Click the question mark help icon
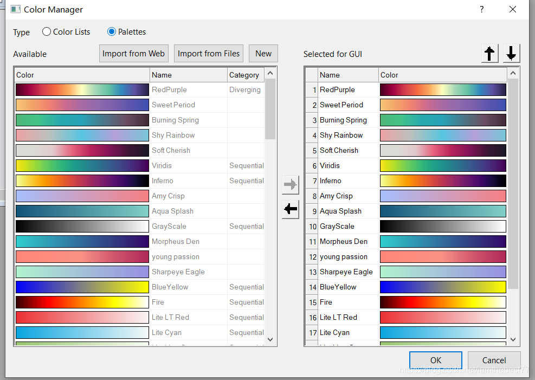This screenshot has height=380, width=535. pos(481,9)
